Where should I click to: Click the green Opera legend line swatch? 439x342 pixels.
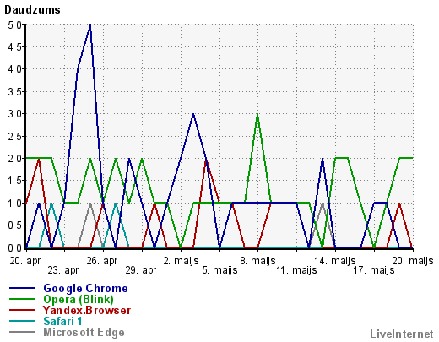[22, 299]
